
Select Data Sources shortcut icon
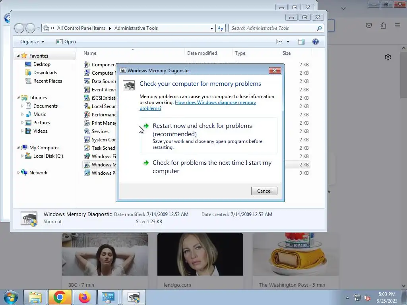[x=87, y=81]
